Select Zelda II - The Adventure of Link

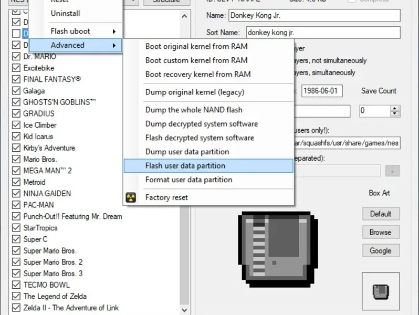click(x=71, y=308)
